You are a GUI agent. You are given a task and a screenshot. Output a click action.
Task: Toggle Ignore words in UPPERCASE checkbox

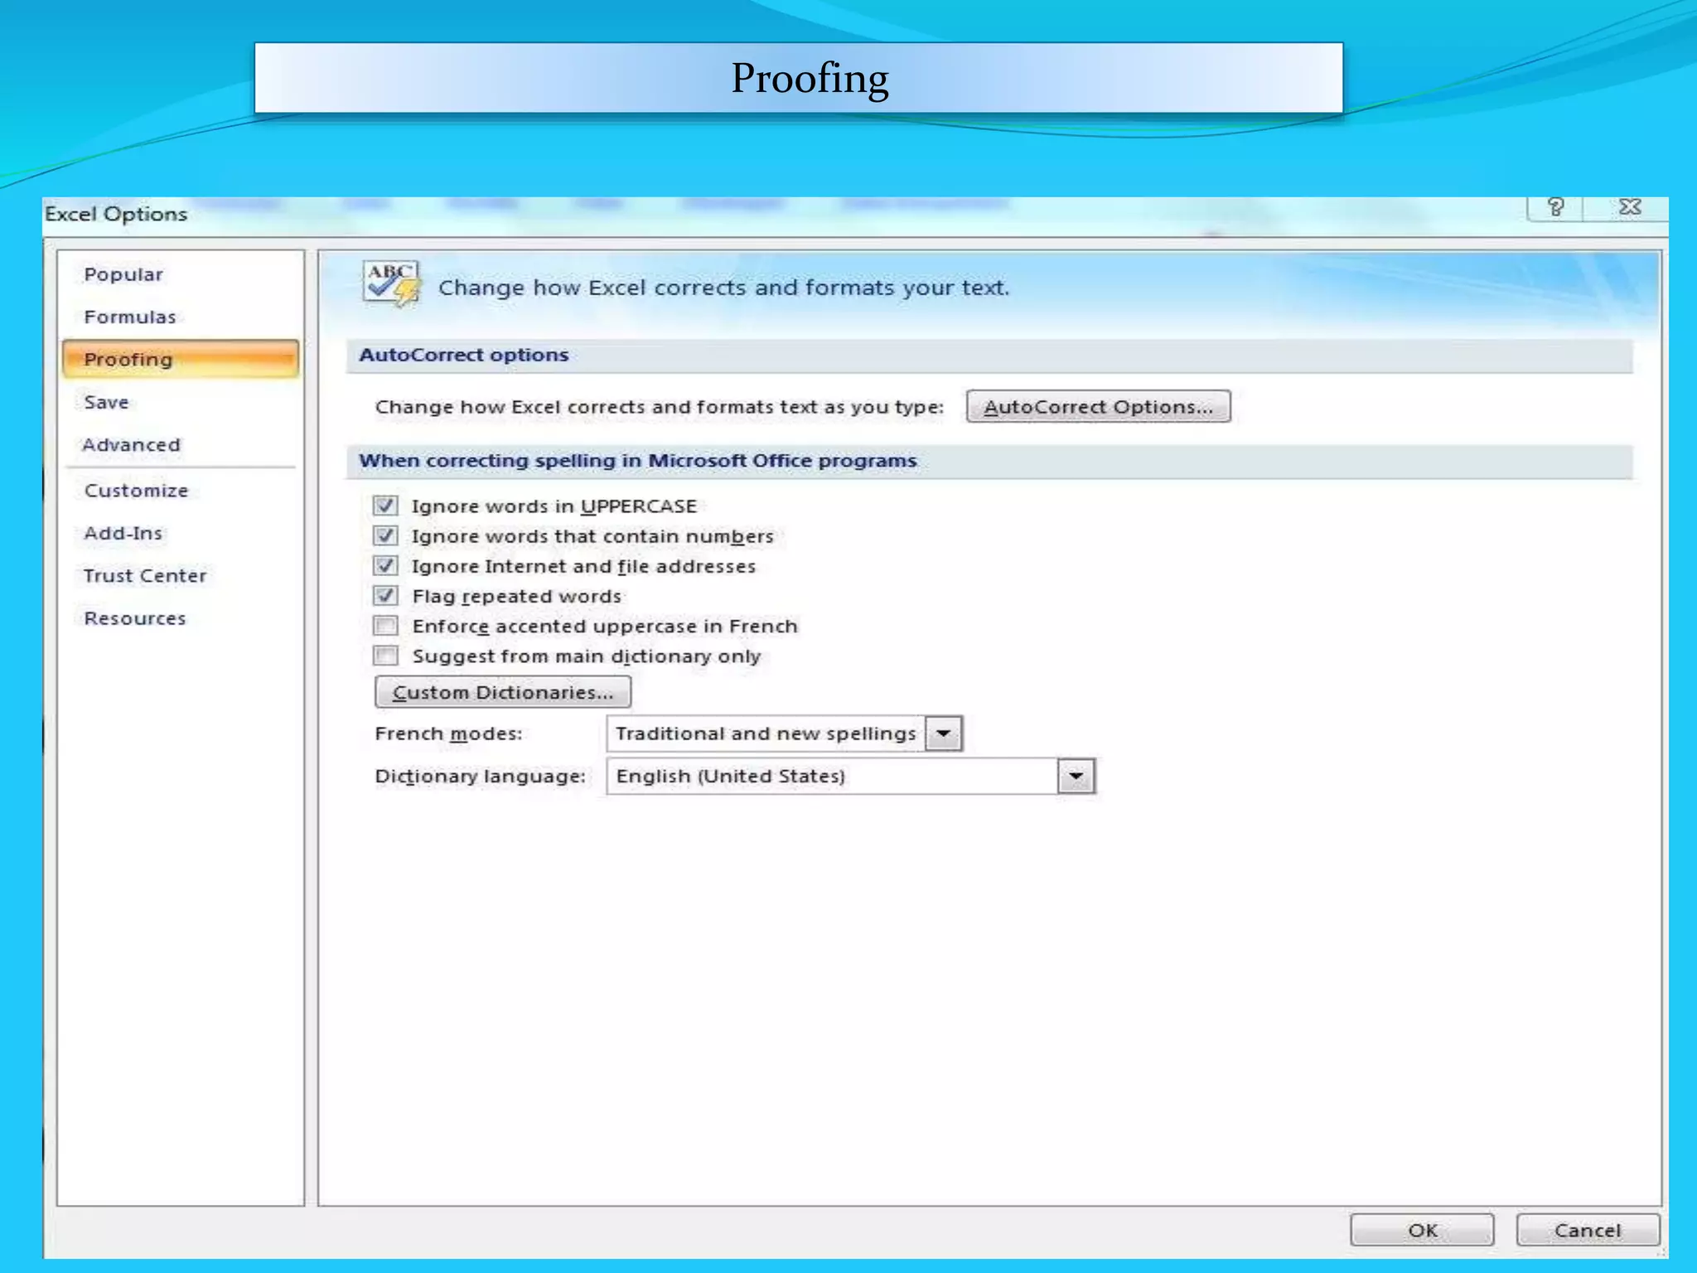(x=385, y=506)
